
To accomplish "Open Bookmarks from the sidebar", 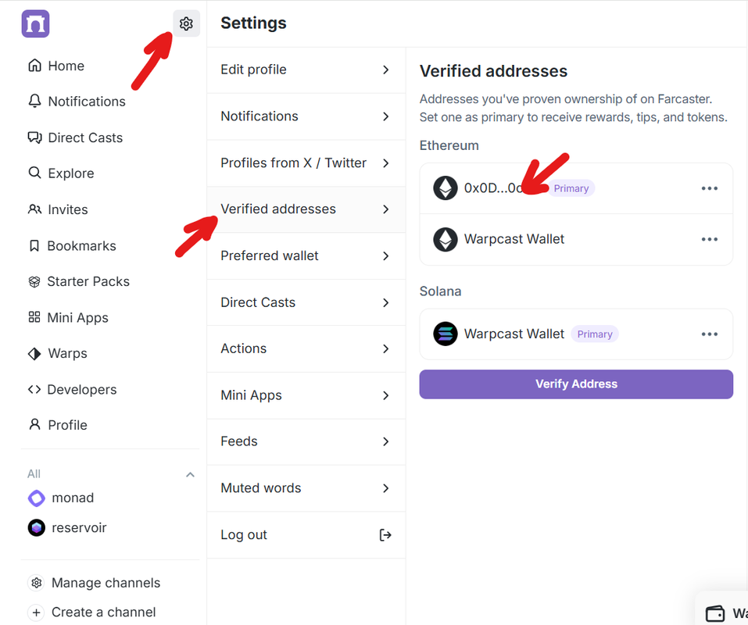I will (81, 245).
